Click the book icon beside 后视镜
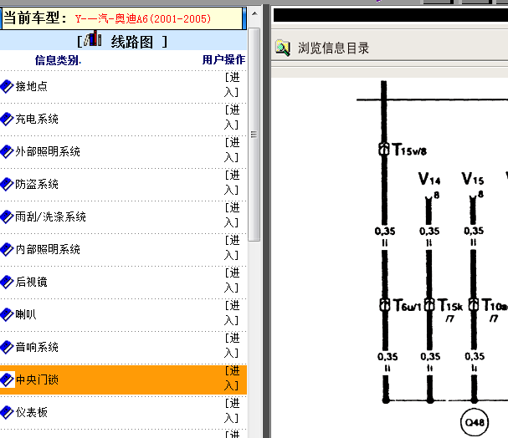 point(7,282)
